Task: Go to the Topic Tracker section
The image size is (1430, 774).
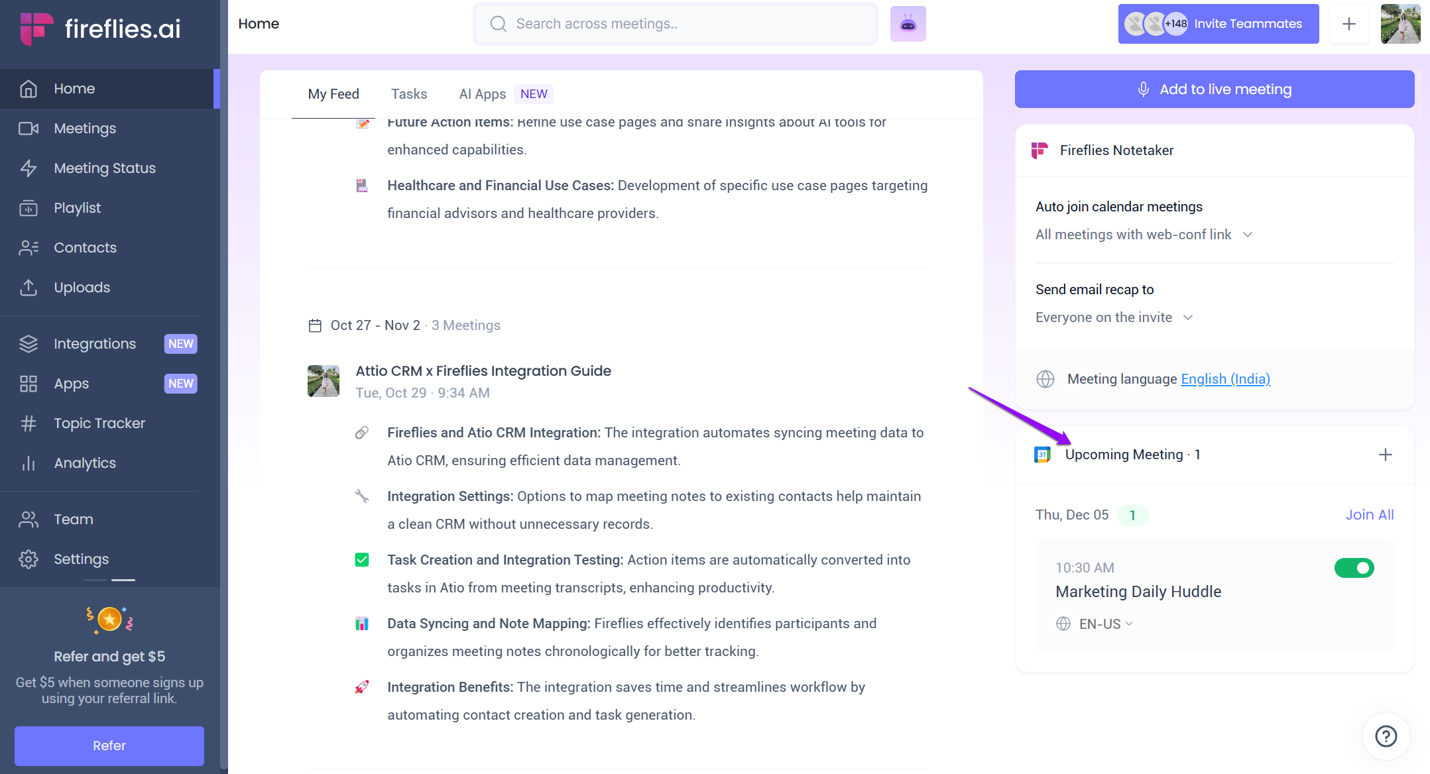Action: coord(99,423)
